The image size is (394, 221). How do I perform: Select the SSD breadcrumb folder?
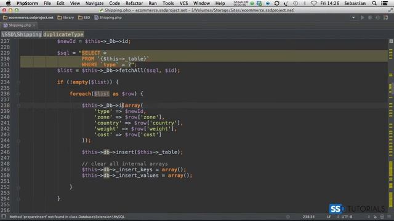84,18
